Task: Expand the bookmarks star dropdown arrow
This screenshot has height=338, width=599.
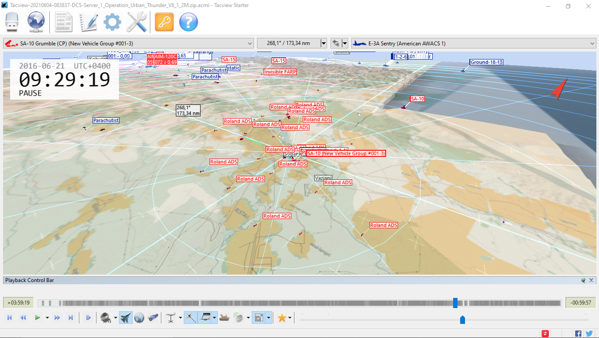Action: tap(290, 317)
